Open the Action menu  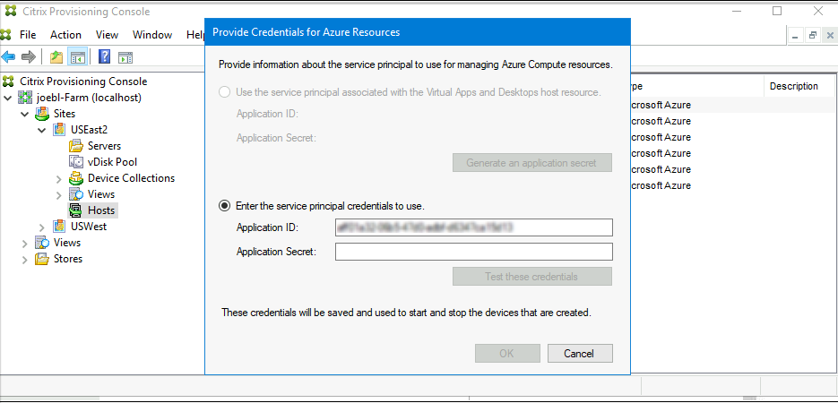tap(65, 35)
